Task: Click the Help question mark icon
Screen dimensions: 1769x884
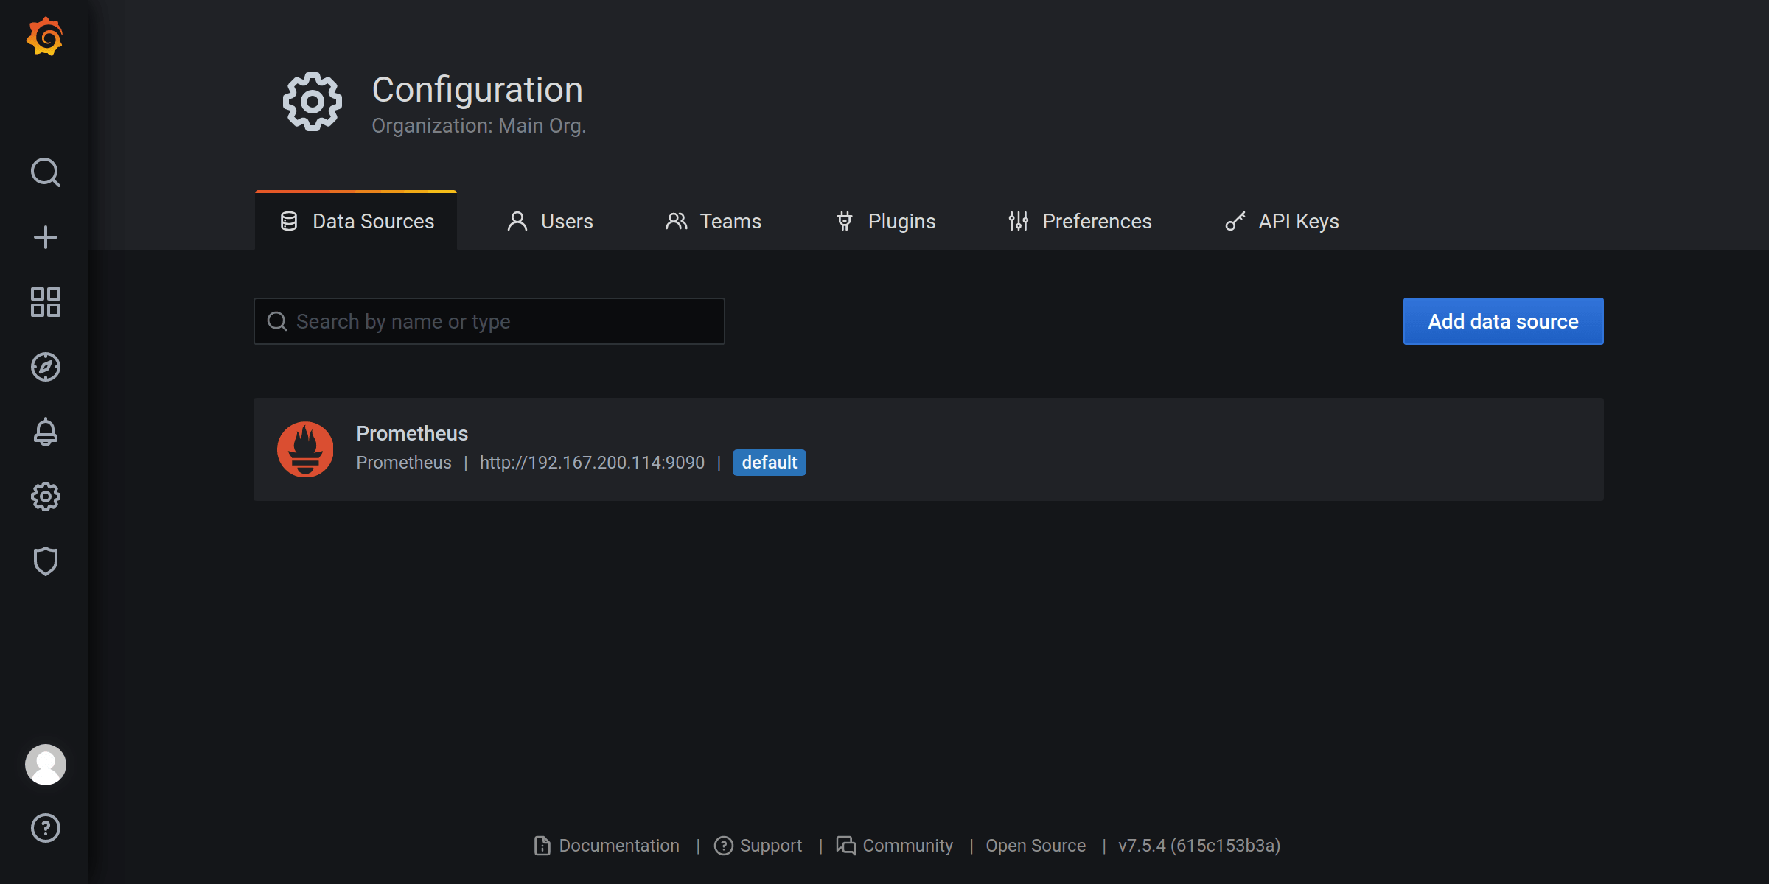Action: coord(45,827)
